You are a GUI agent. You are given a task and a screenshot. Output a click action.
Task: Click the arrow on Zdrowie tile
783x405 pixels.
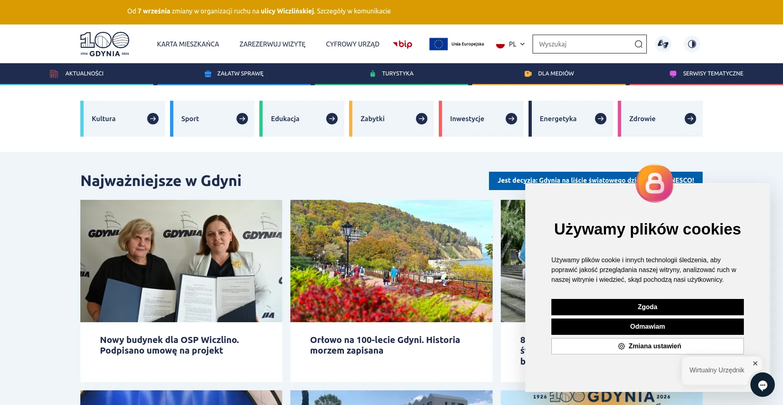pos(690,119)
